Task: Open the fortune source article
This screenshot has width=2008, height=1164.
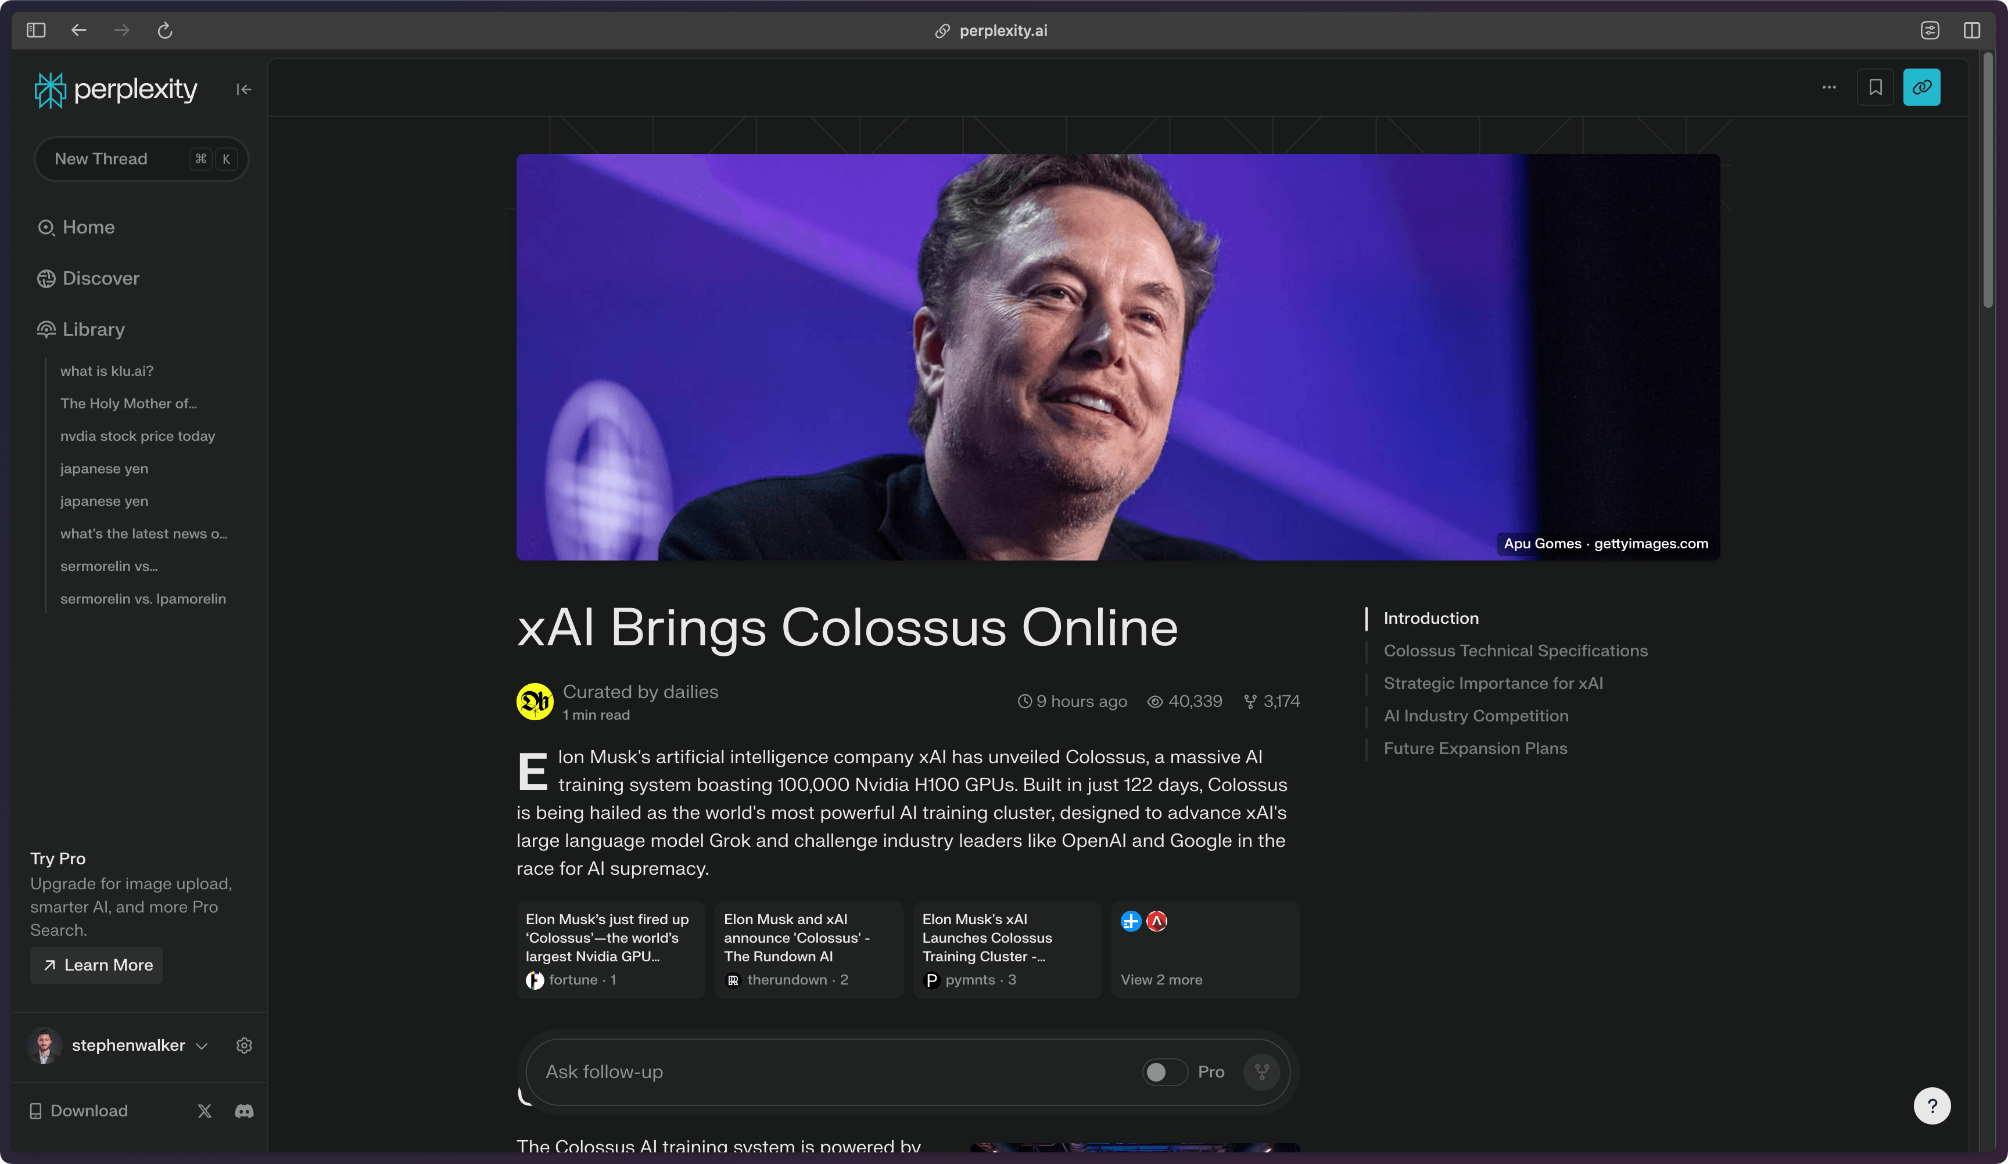Action: click(611, 950)
